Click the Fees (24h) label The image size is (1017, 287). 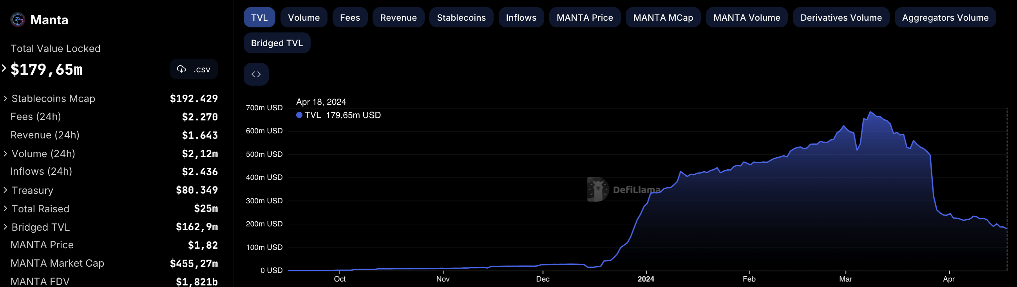36,117
